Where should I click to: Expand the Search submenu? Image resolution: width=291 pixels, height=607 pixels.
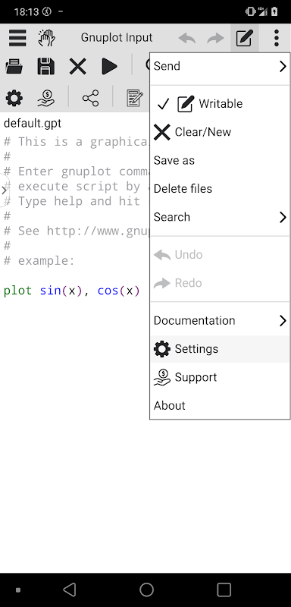tap(220, 217)
